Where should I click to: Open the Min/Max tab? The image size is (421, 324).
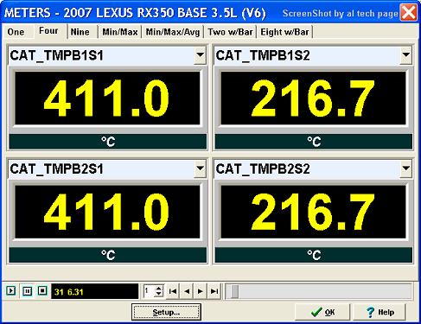pyautogui.click(x=120, y=32)
